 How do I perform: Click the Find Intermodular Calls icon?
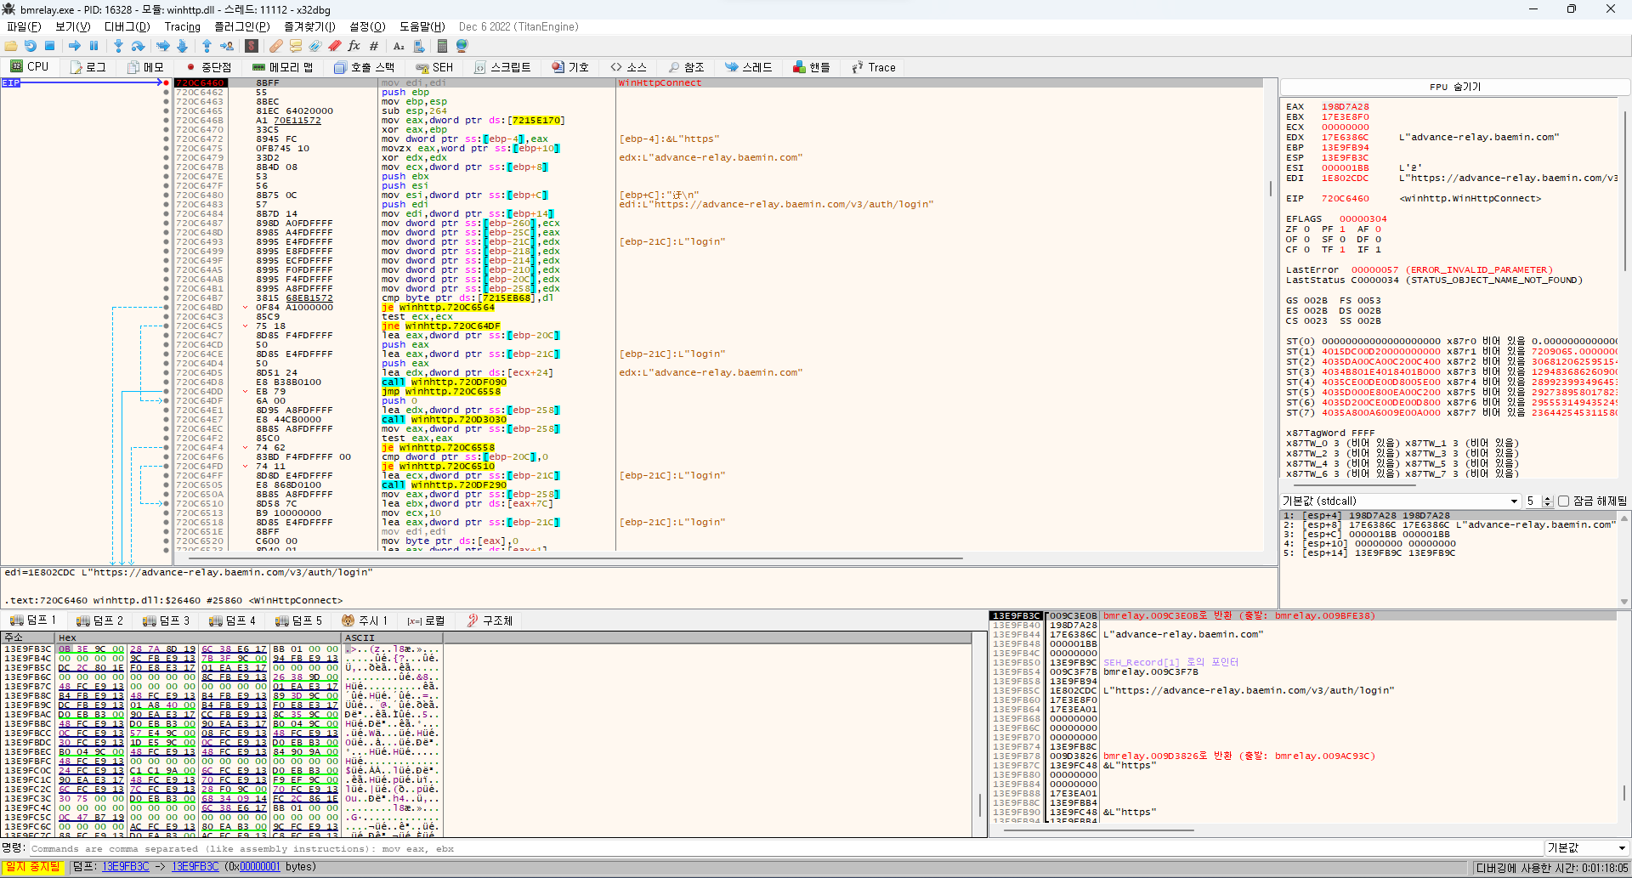click(x=419, y=46)
